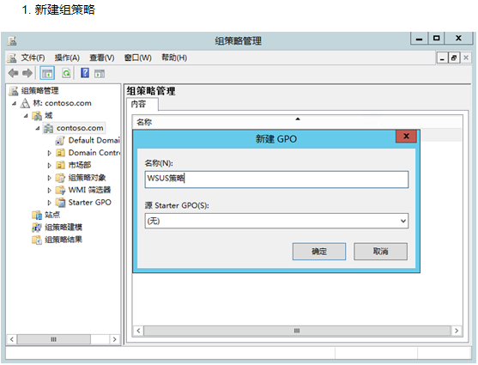
Task: Open the 帮助(H) menu
Action: 174,58
